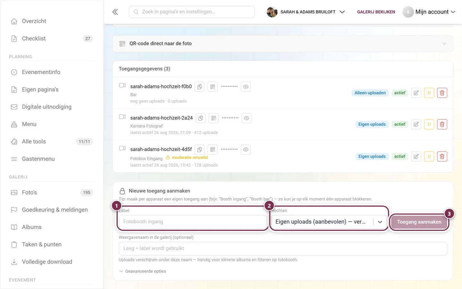462x289 pixels.
Task: Show QR code for Fotobox Eingang access
Action: (x=213, y=150)
